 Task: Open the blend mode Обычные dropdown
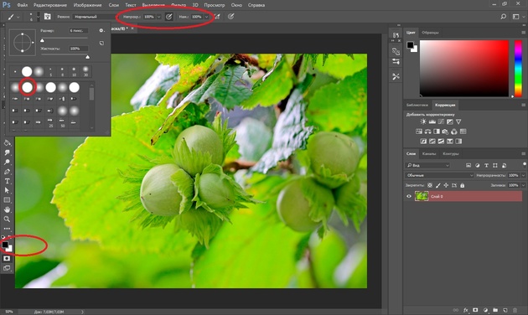439,175
